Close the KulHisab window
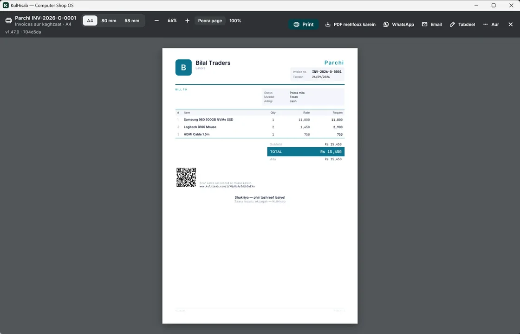This screenshot has height=334, width=520. click(511, 5)
